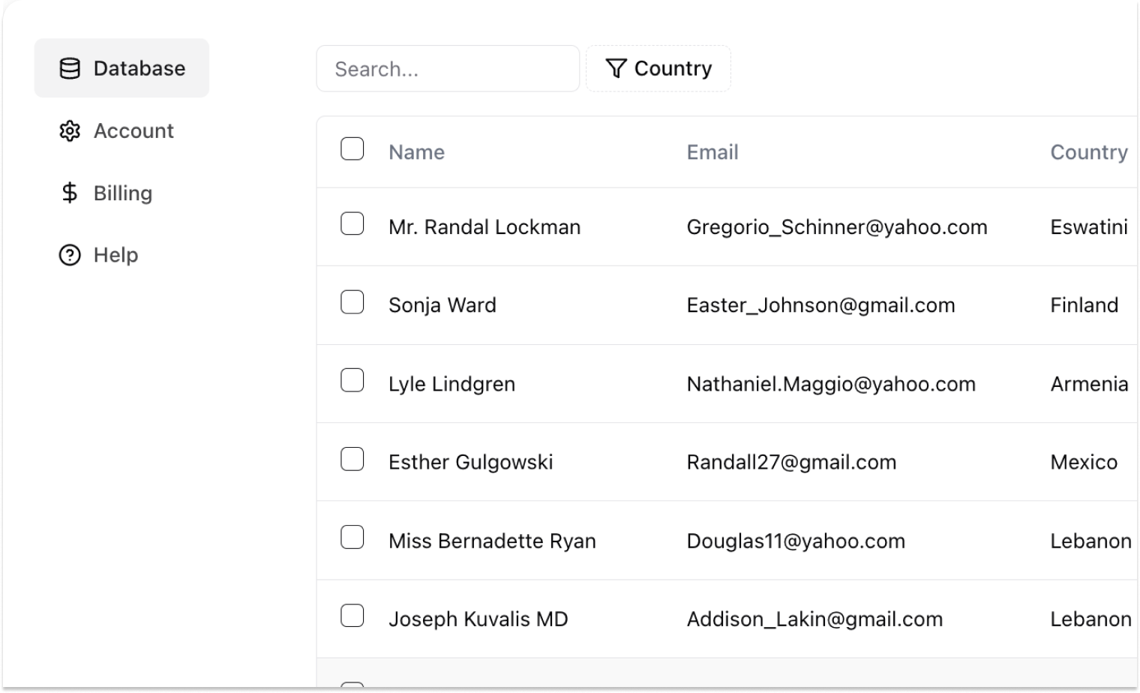Tick the checkbox beside Lyle Lindgren
This screenshot has height=693, width=1140.
coord(352,381)
